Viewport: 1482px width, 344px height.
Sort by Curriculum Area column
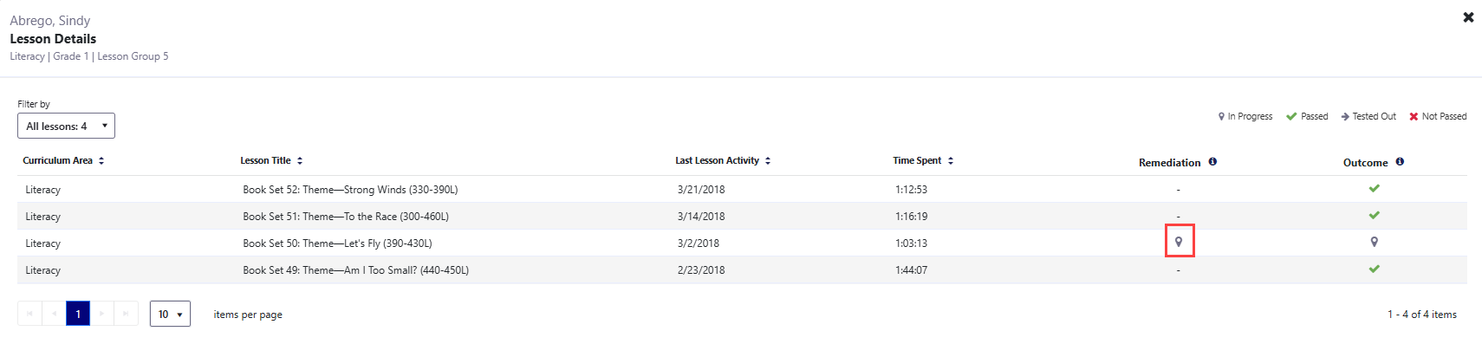pyautogui.click(x=101, y=161)
